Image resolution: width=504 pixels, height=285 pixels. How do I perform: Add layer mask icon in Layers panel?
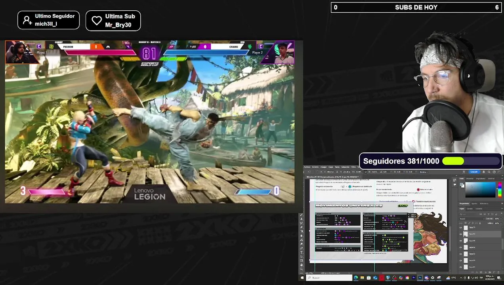tap(481, 272)
